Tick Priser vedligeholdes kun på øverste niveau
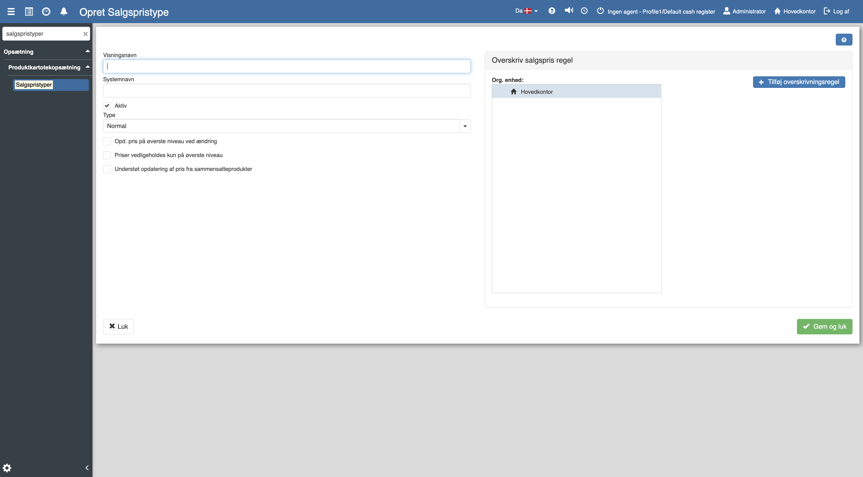The height and width of the screenshot is (477, 863). pyautogui.click(x=107, y=155)
